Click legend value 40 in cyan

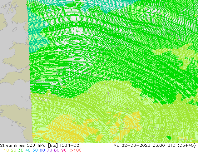point(28,150)
